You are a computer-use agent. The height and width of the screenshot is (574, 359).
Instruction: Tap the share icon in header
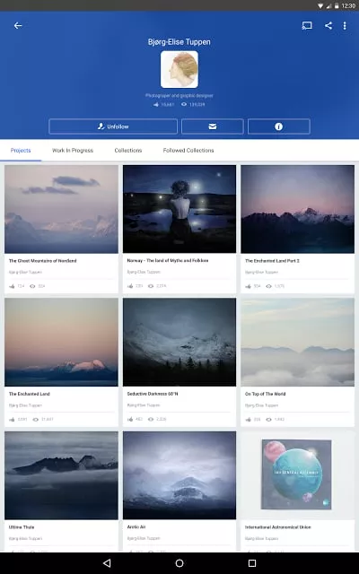point(328,26)
